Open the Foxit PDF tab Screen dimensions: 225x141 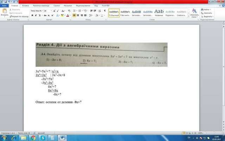(105, 6)
